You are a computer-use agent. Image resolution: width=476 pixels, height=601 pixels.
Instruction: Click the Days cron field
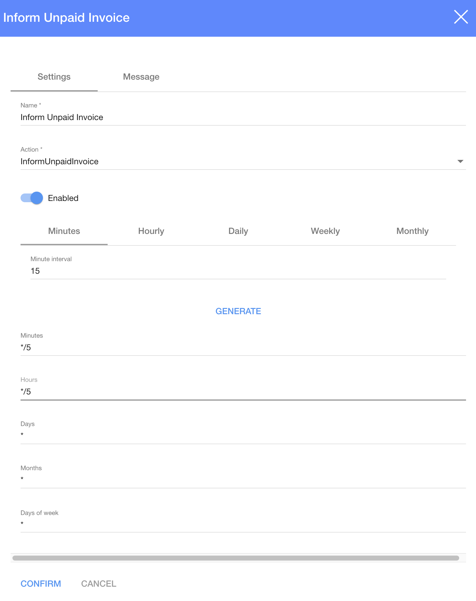[x=243, y=435]
